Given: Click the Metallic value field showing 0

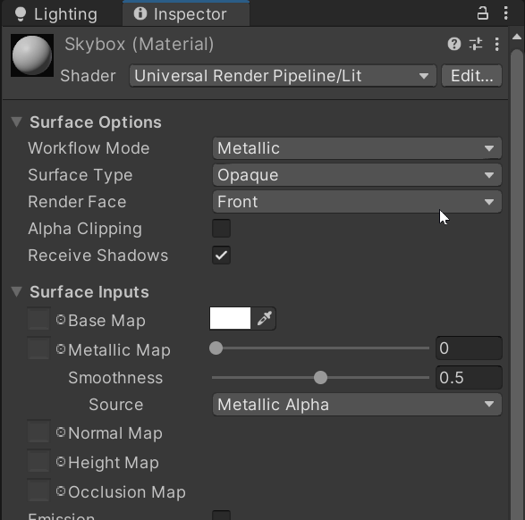Looking at the screenshot, I should [x=469, y=348].
